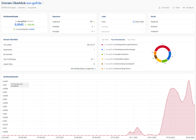Open external link icon for bungee-trampolin
The width and height of the screenshot is (196, 140).
[x=104, y=54]
